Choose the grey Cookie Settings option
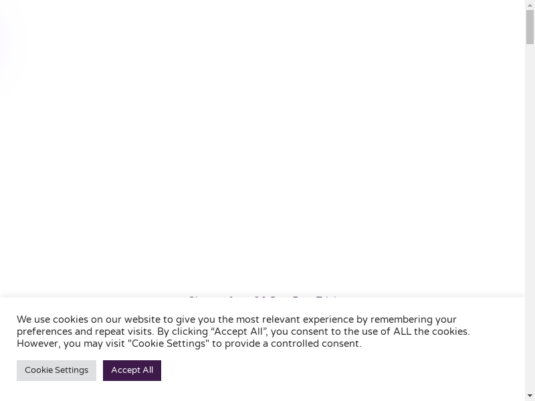The width and height of the screenshot is (535, 401). 56,370
